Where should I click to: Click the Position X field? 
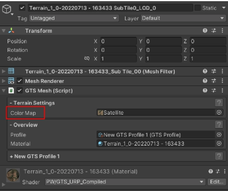(118, 41)
